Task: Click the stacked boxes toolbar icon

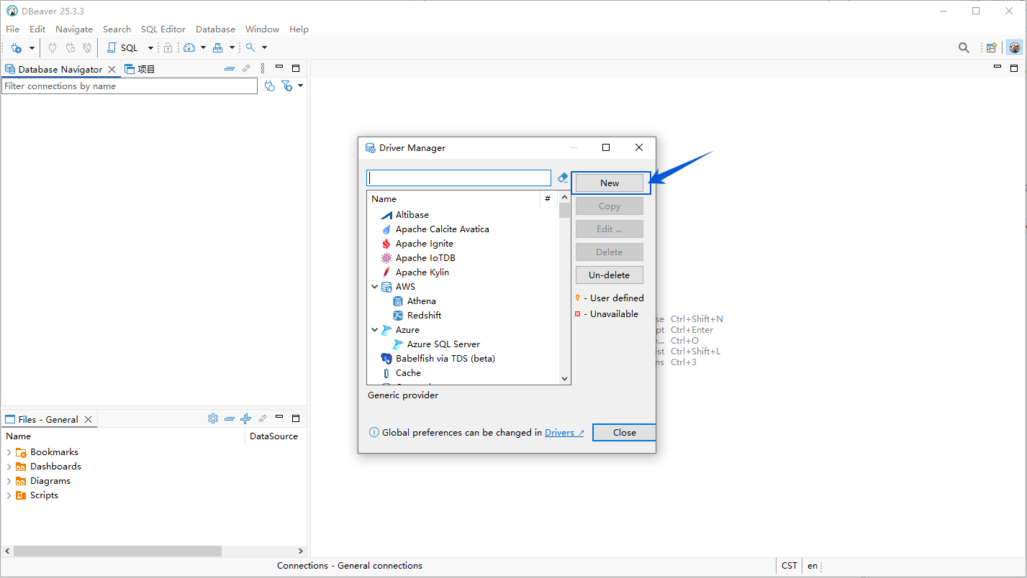Action: point(217,47)
